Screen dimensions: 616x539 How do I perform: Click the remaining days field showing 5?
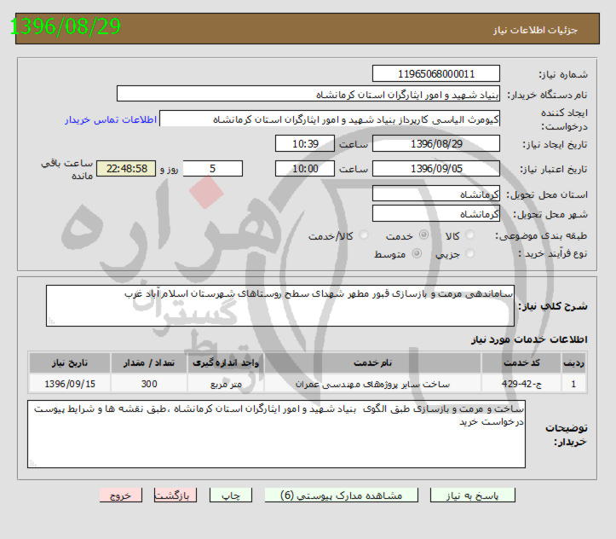pos(212,169)
